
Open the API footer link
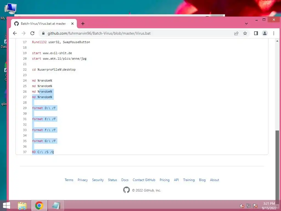tap(176, 180)
